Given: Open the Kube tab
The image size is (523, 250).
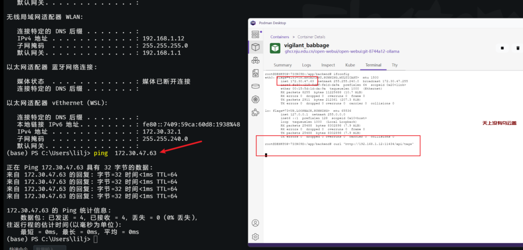Looking at the screenshot, I should point(350,65).
